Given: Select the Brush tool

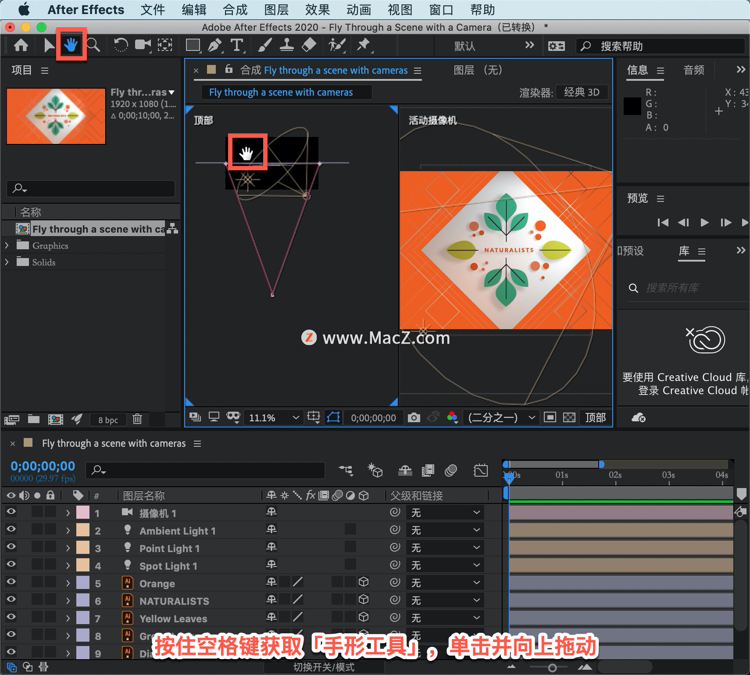Looking at the screenshot, I should (x=264, y=45).
